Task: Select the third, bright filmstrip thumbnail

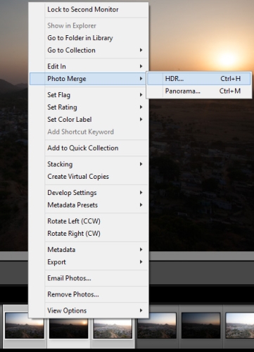Action: click(113, 328)
